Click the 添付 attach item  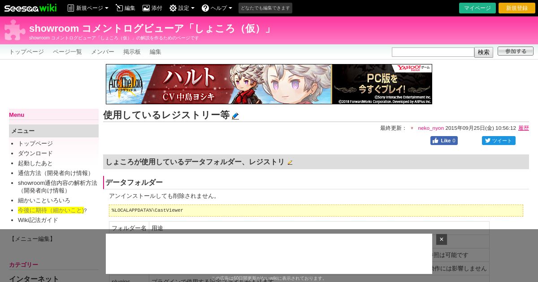pos(152,8)
